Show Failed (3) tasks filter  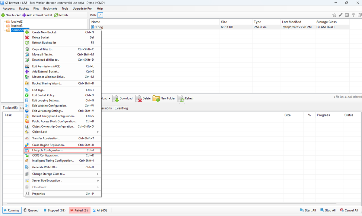click(79, 210)
